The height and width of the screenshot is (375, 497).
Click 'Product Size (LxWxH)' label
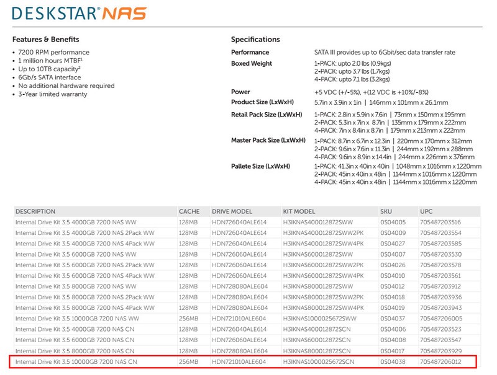[262, 102]
